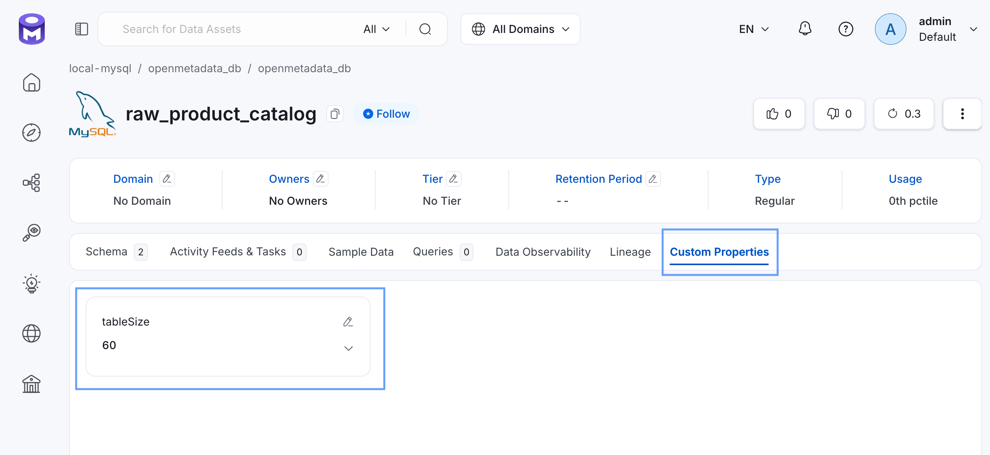Switch to the Sample Data tab
Screen dimensions: 990x455
(x=361, y=251)
